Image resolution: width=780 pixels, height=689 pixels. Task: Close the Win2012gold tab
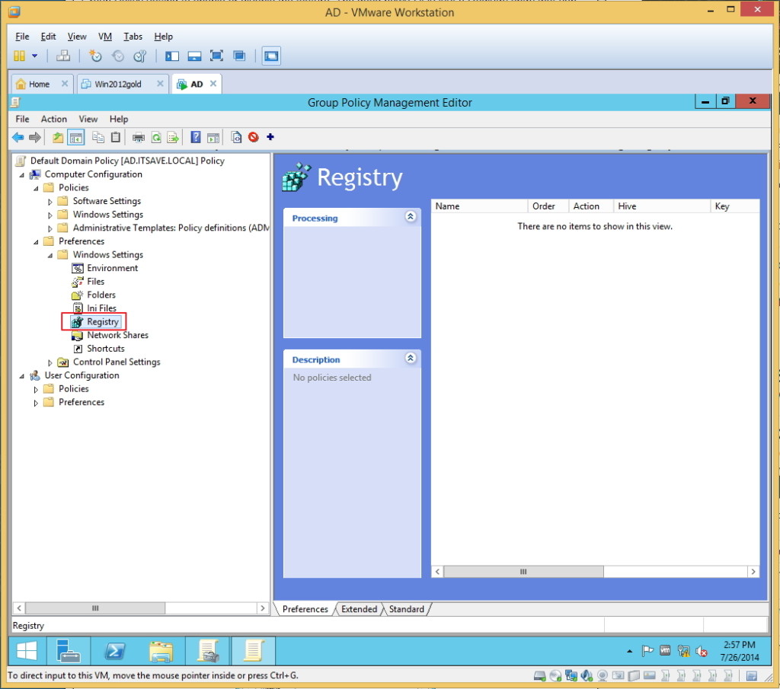point(160,84)
